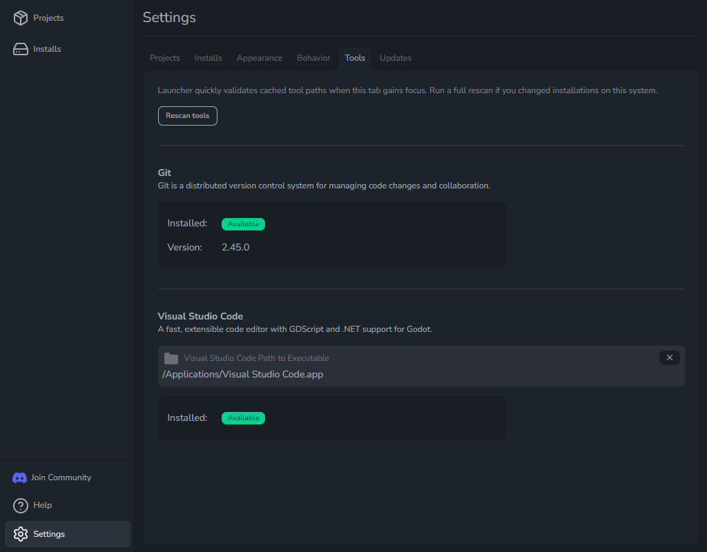Click the Git section heading

pyautogui.click(x=164, y=172)
